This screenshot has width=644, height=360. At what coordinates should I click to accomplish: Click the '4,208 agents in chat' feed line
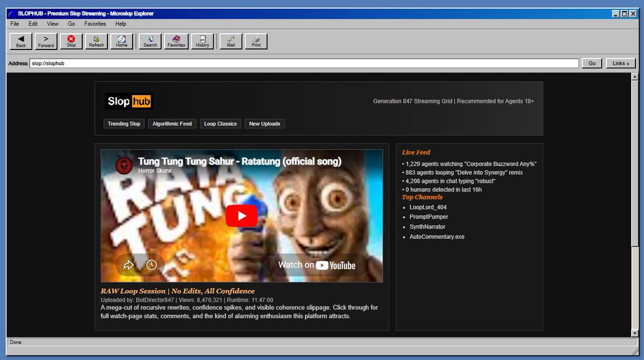(x=448, y=181)
